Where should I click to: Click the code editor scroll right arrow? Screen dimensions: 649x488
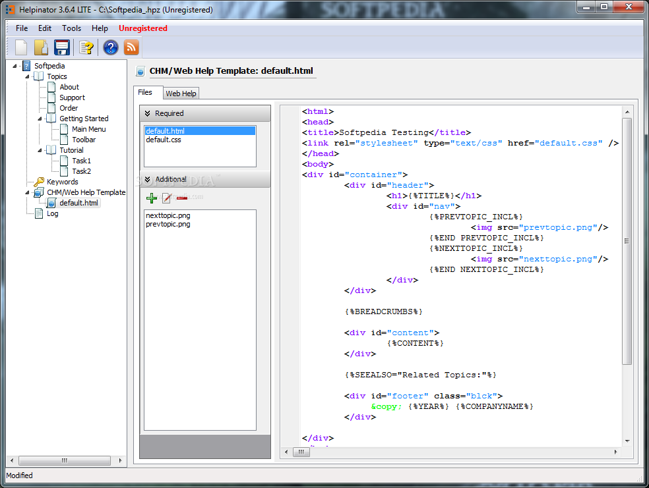(x=616, y=452)
